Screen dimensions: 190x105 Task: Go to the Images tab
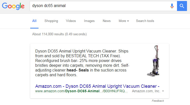point(89,21)
